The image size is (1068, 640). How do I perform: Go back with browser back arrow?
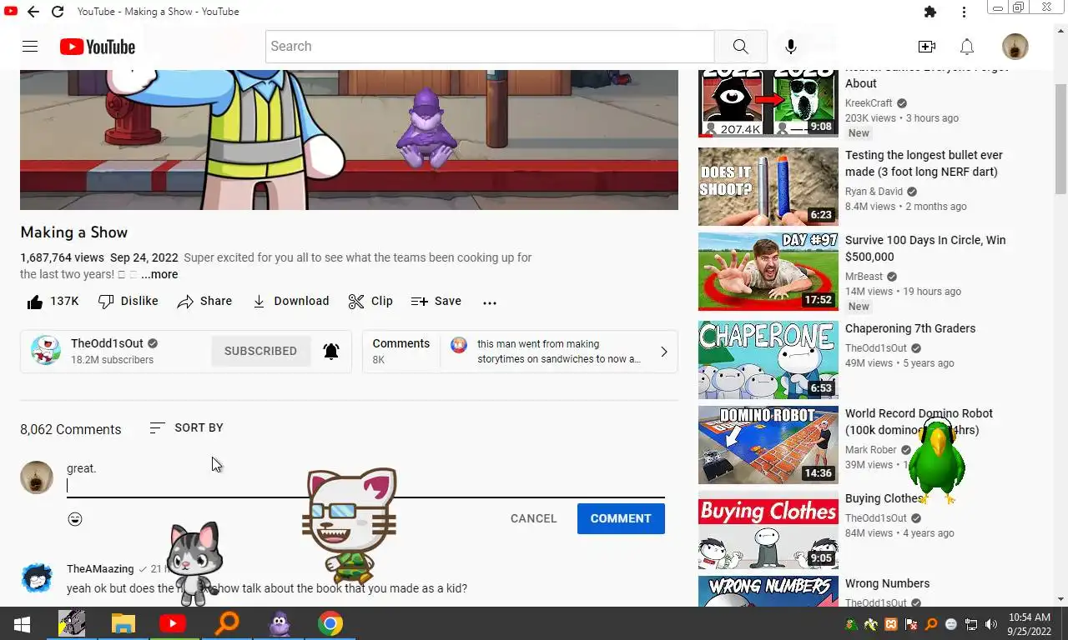(x=33, y=12)
